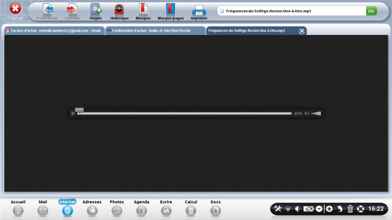
Task: Open system settings tools icon in tray
Action: [278, 209]
